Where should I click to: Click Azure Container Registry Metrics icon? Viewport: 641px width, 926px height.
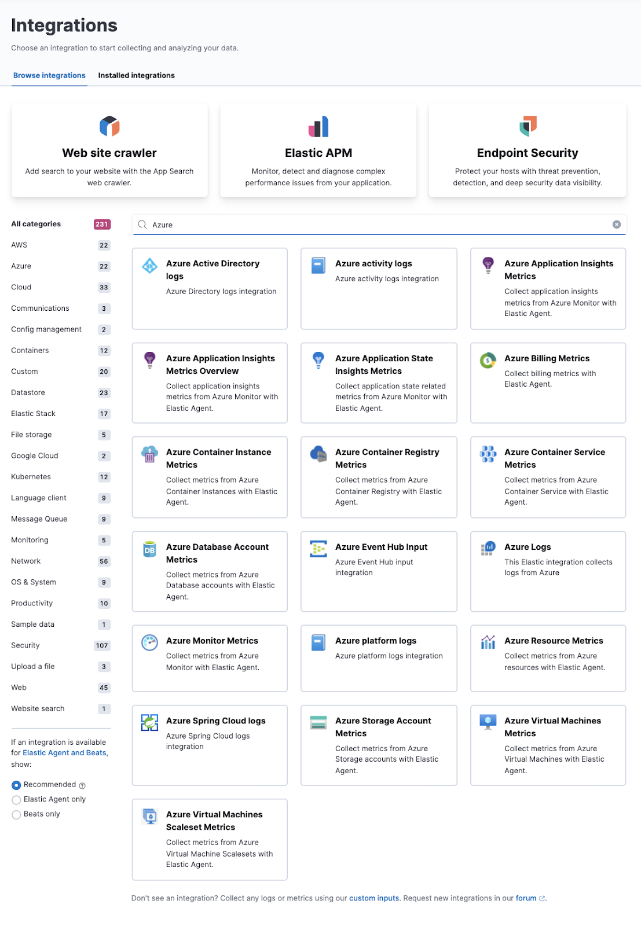click(318, 454)
